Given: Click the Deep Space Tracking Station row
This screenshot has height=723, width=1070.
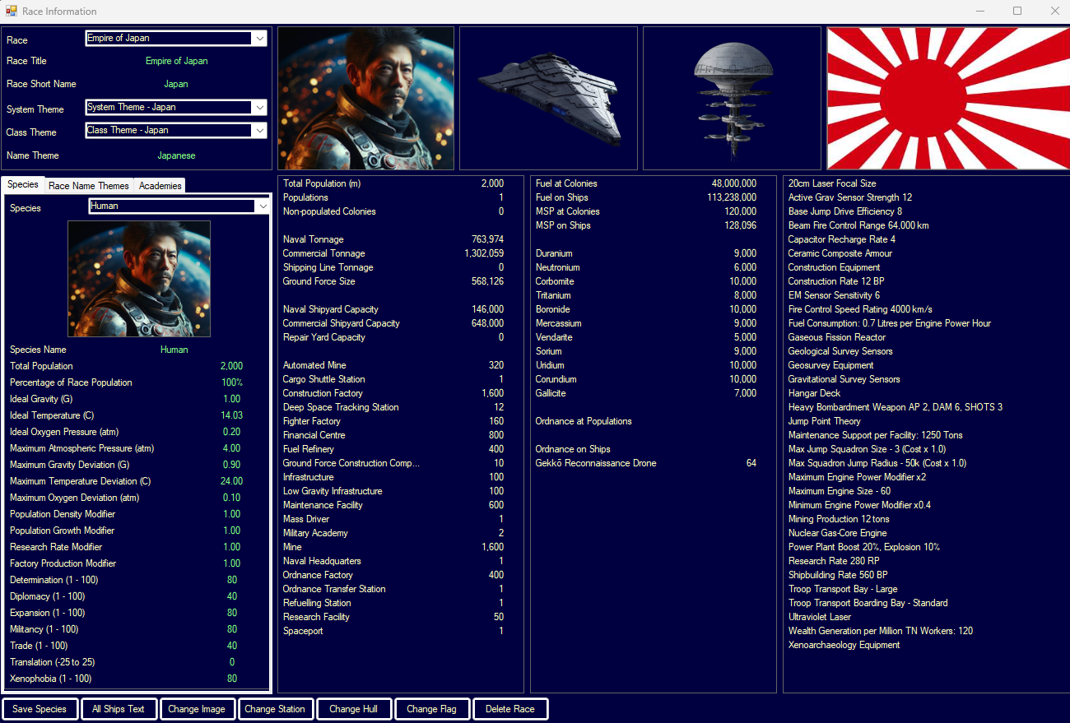Looking at the screenshot, I should coord(393,407).
